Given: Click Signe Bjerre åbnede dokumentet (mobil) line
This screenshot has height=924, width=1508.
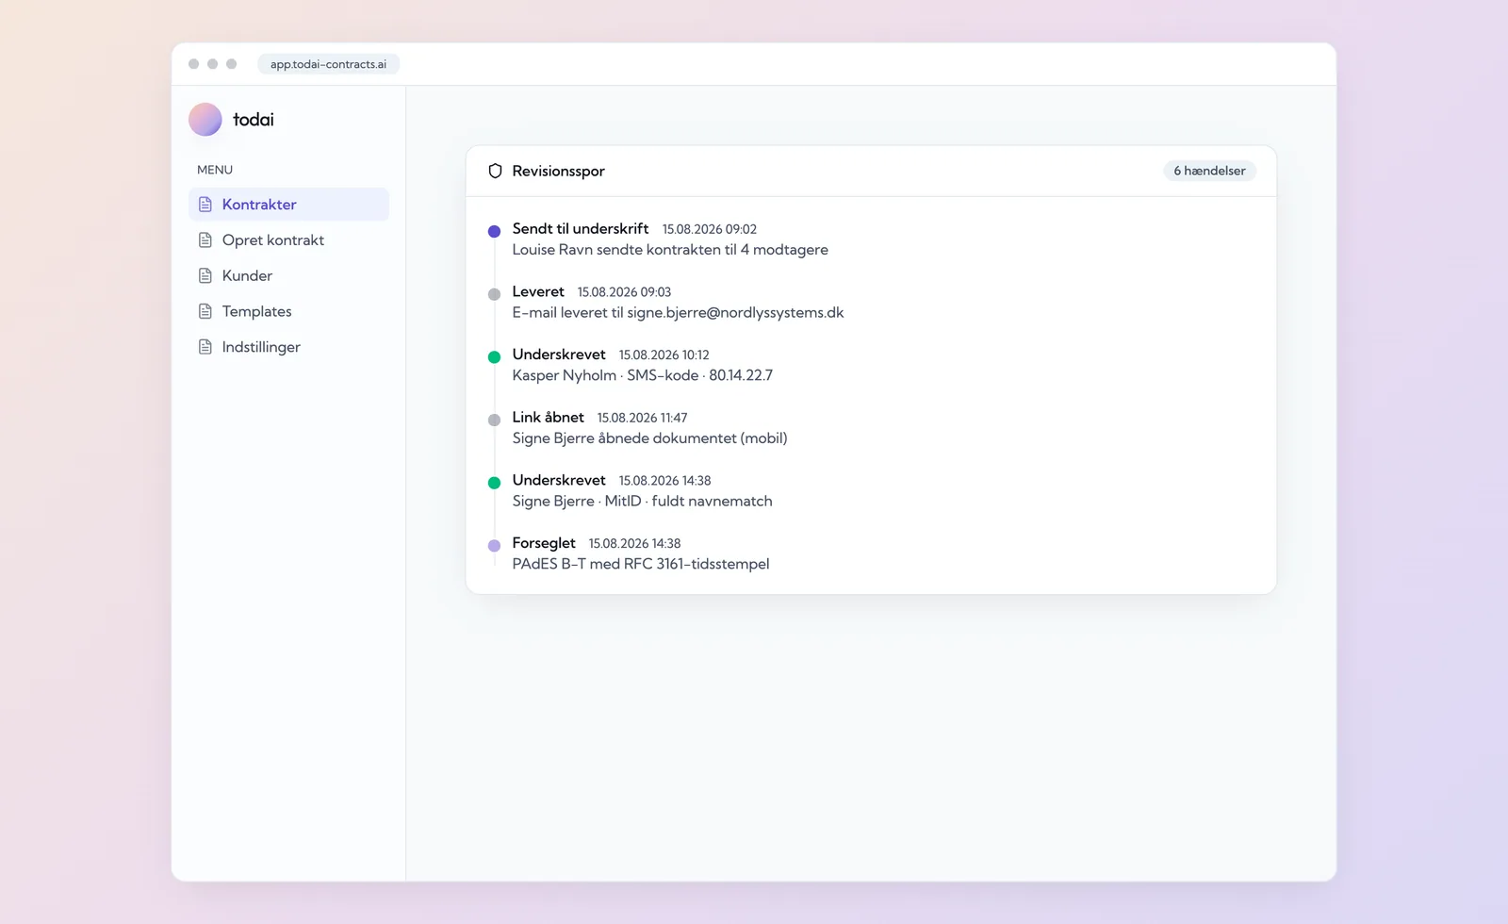Looking at the screenshot, I should 649,438.
